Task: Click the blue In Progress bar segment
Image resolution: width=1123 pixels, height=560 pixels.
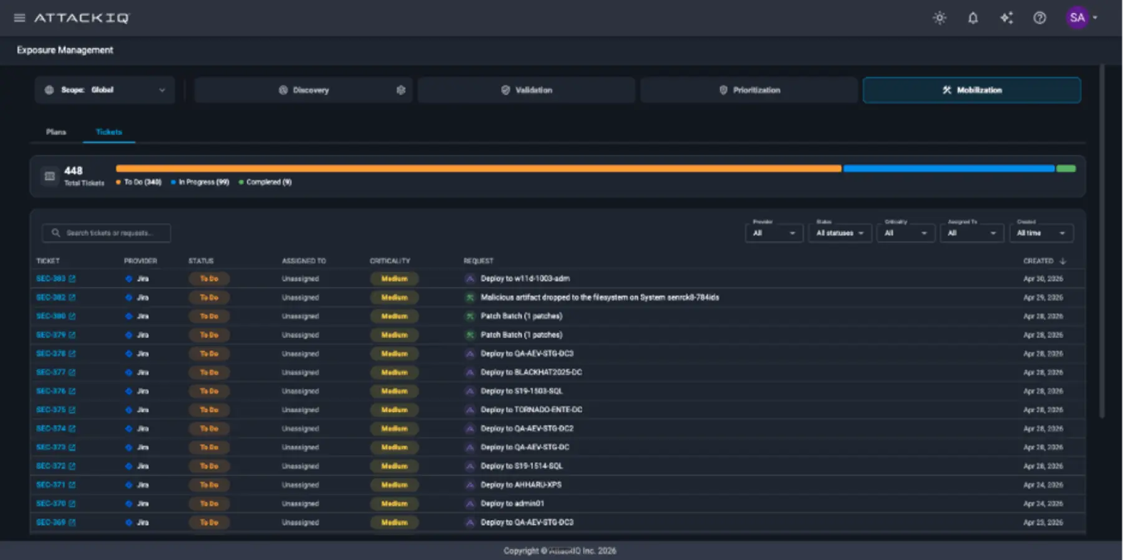Action: click(949, 168)
